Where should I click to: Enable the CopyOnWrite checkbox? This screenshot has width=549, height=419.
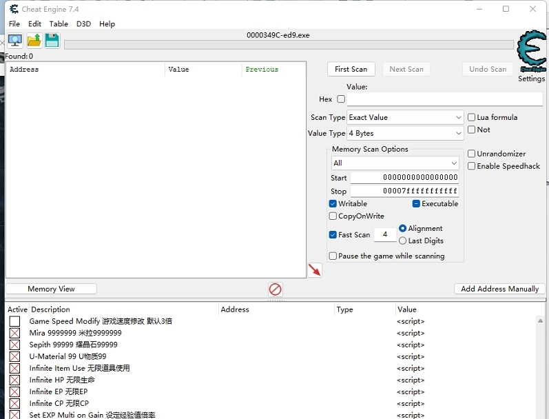(x=333, y=216)
